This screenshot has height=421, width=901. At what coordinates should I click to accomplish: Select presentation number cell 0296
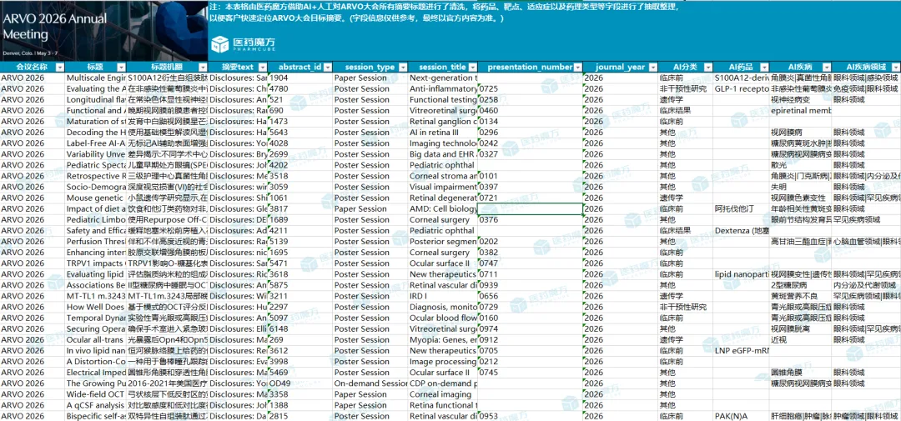[531, 132]
